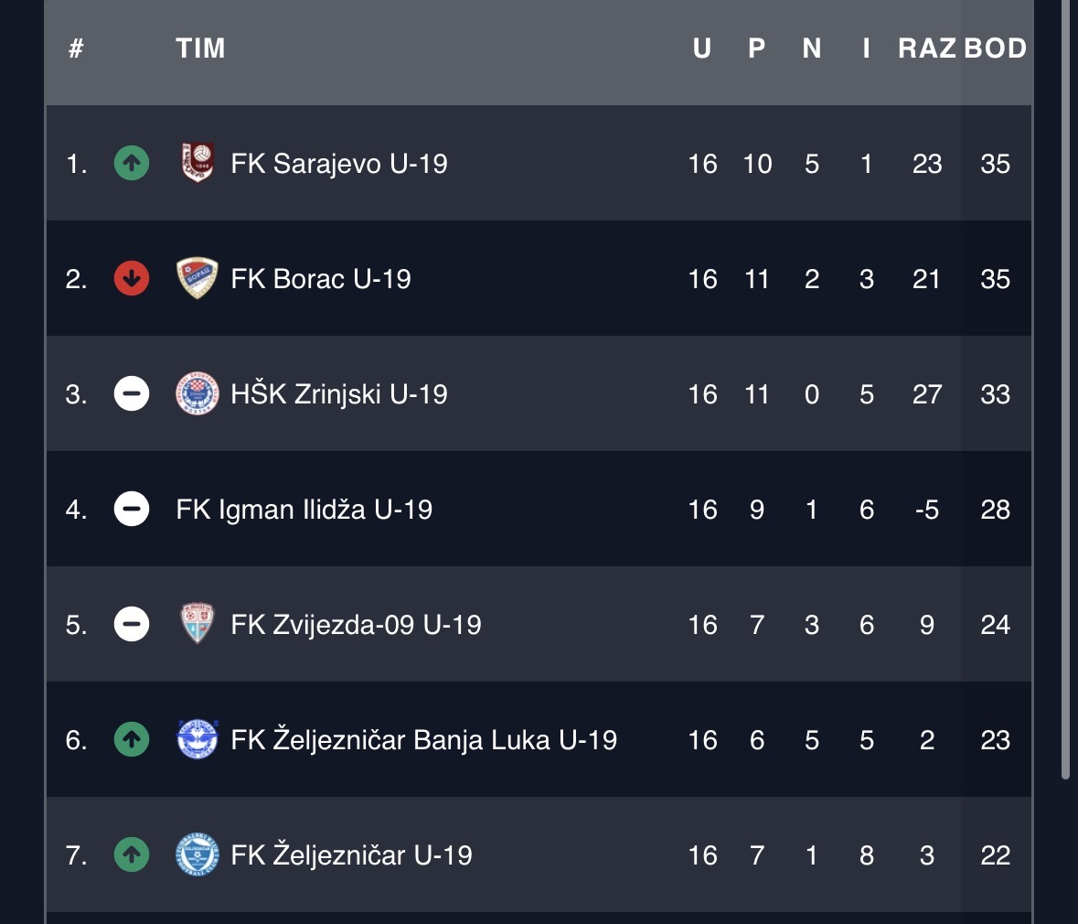Viewport: 1078px width, 924px height.
Task: Open FK Sarajevo U-19 team link
Action: (x=339, y=164)
